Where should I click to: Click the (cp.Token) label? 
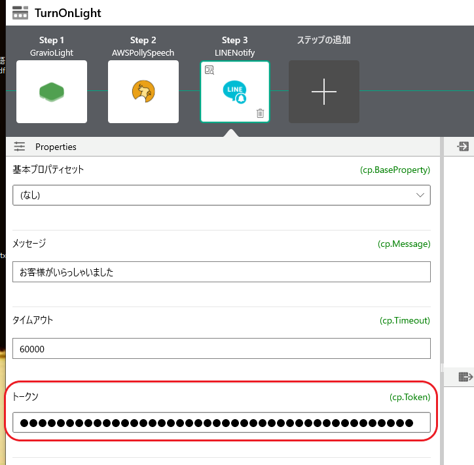click(410, 397)
